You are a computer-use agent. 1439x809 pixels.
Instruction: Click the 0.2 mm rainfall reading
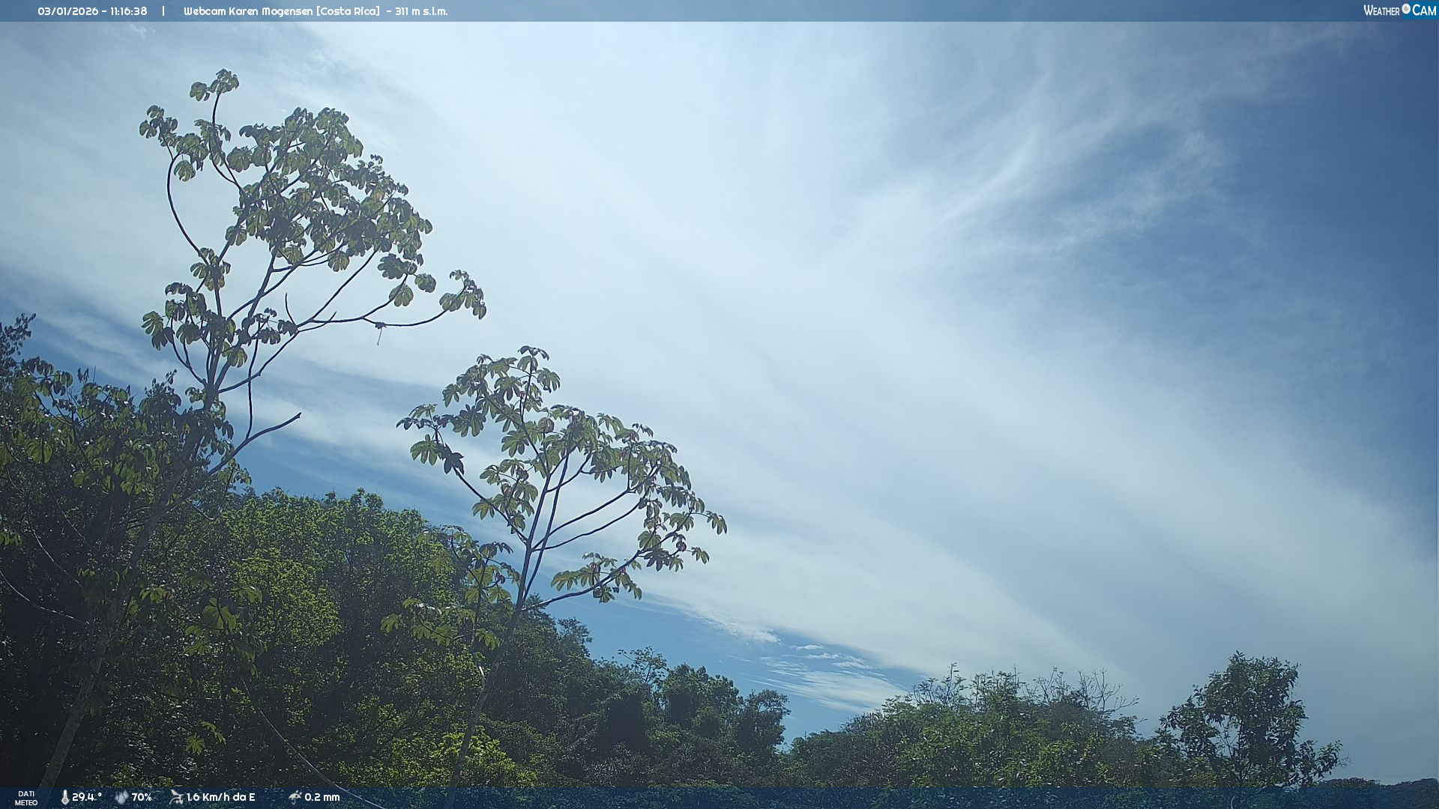click(x=322, y=797)
